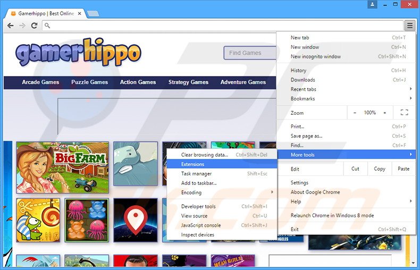Select Inspect devices menu entry
The image size is (420, 270).
coord(222,234)
